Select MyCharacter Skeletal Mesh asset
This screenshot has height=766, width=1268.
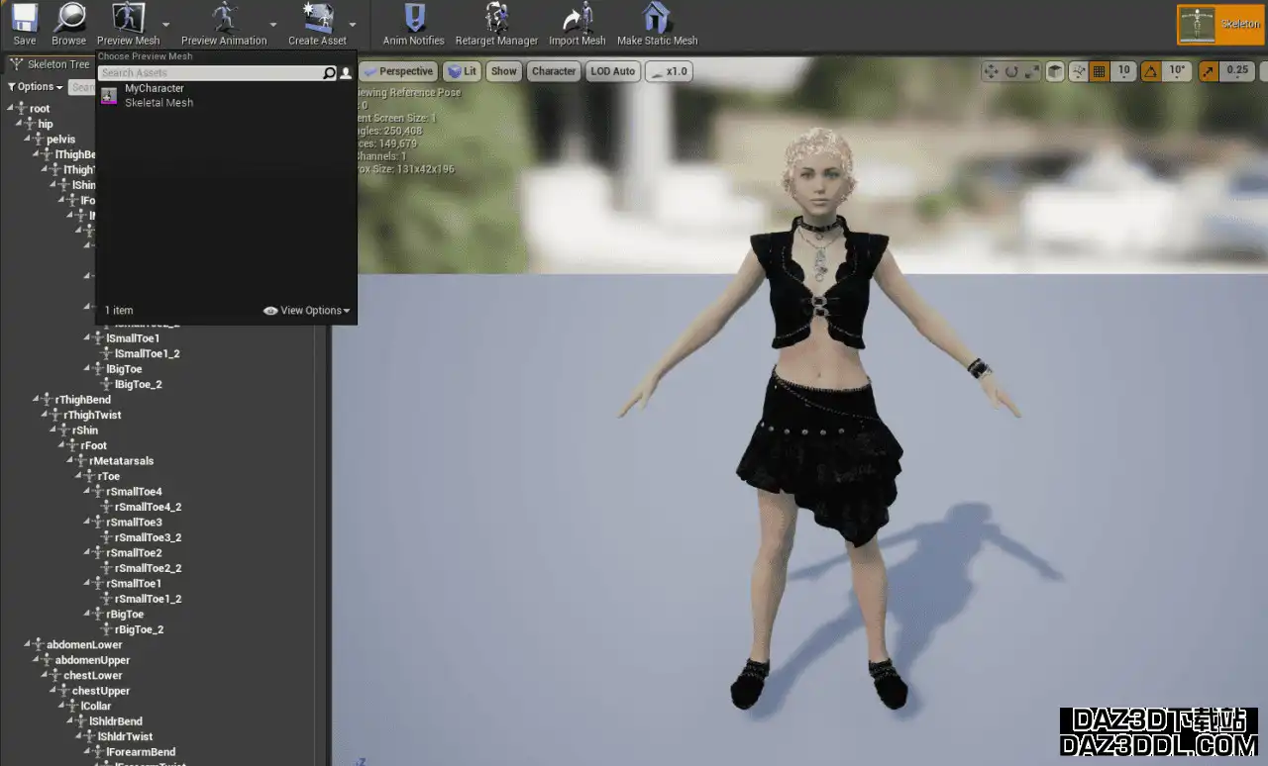[x=226, y=95]
